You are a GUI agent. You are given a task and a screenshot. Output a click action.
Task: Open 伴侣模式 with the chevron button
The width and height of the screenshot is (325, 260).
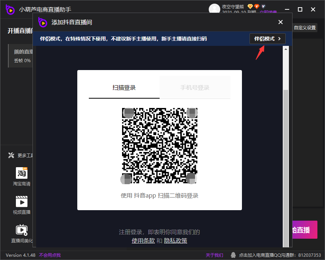point(267,39)
